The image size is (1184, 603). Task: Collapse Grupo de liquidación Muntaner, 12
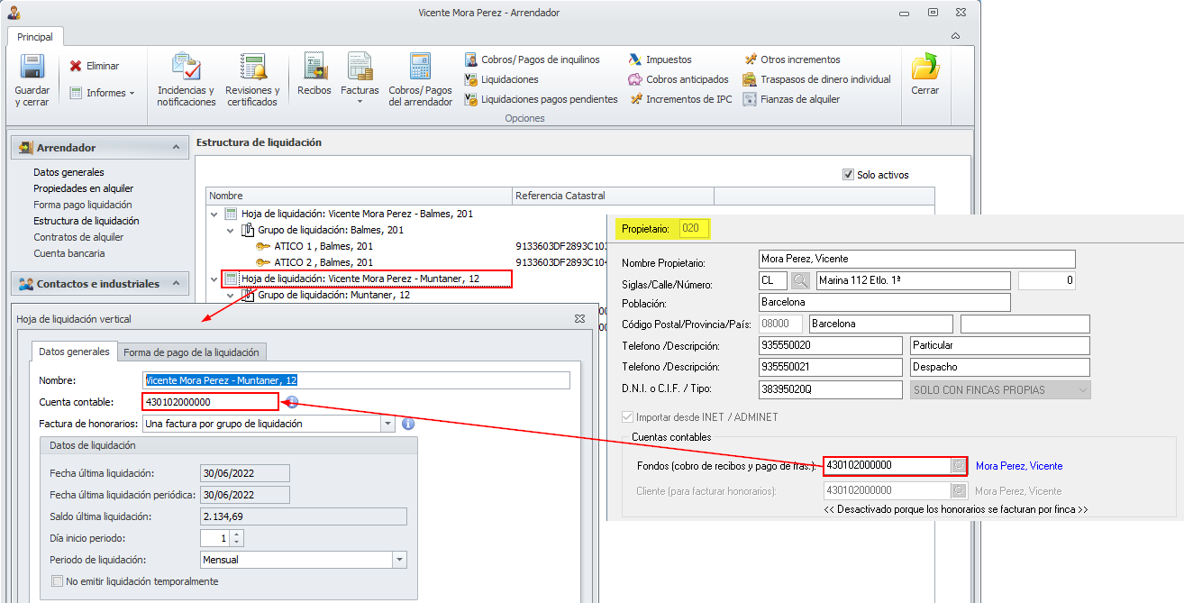point(231,296)
